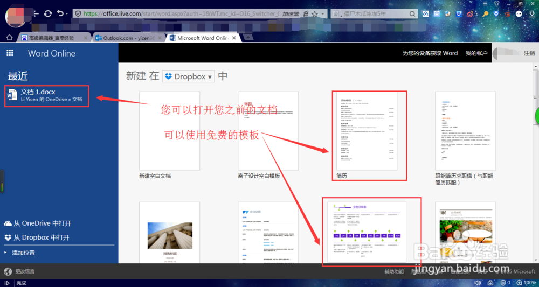Open 我的帐户 link
Viewport: 539px width, 287px height.
[x=476, y=53]
